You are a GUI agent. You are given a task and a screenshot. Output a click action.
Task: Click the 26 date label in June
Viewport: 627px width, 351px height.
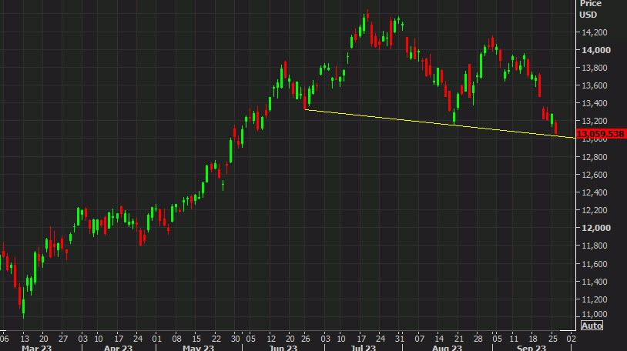click(x=306, y=339)
